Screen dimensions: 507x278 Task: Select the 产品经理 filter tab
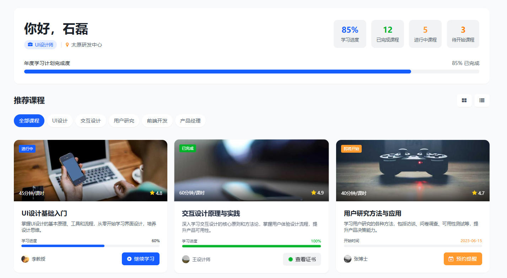(x=190, y=121)
